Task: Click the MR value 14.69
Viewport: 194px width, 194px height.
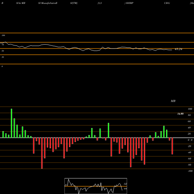Action: 180,114
